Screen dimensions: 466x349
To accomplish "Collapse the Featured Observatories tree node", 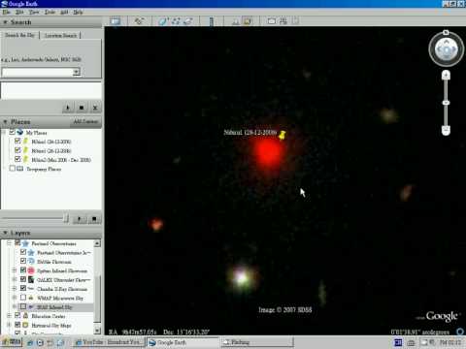I will click(x=9, y=243).
